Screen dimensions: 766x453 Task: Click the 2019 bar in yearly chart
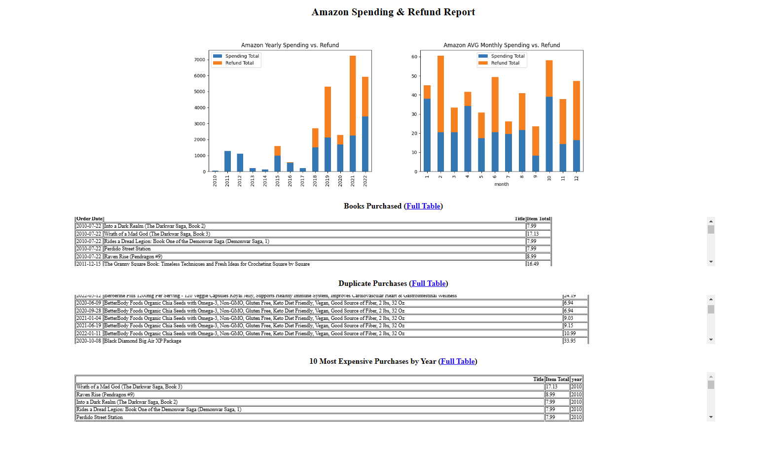(328, 129)
